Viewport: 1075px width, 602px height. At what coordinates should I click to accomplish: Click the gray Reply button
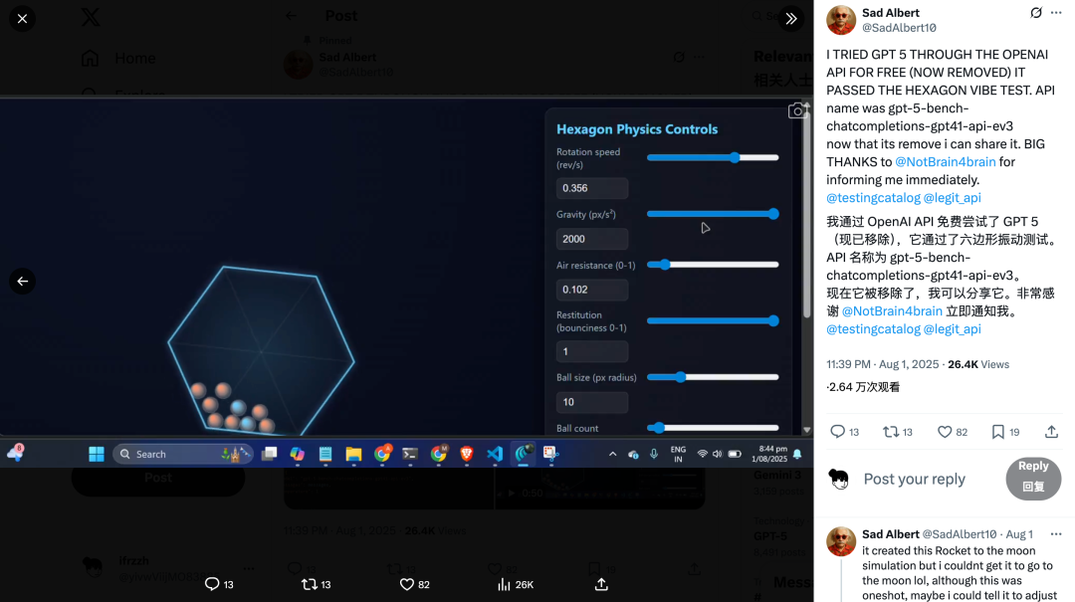pyautogui.click(x=1033, y=479)
